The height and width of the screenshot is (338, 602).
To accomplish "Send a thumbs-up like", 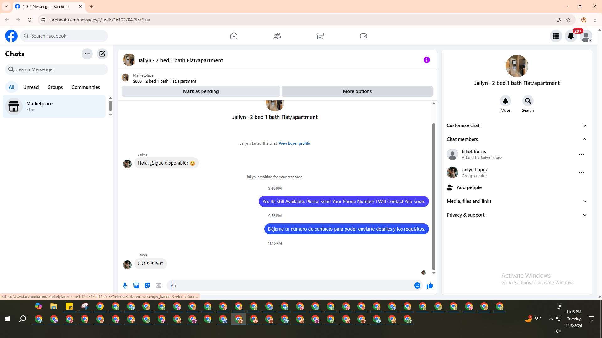I will 430,285.
